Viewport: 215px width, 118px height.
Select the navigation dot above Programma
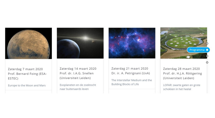click(x=207, y=44)
